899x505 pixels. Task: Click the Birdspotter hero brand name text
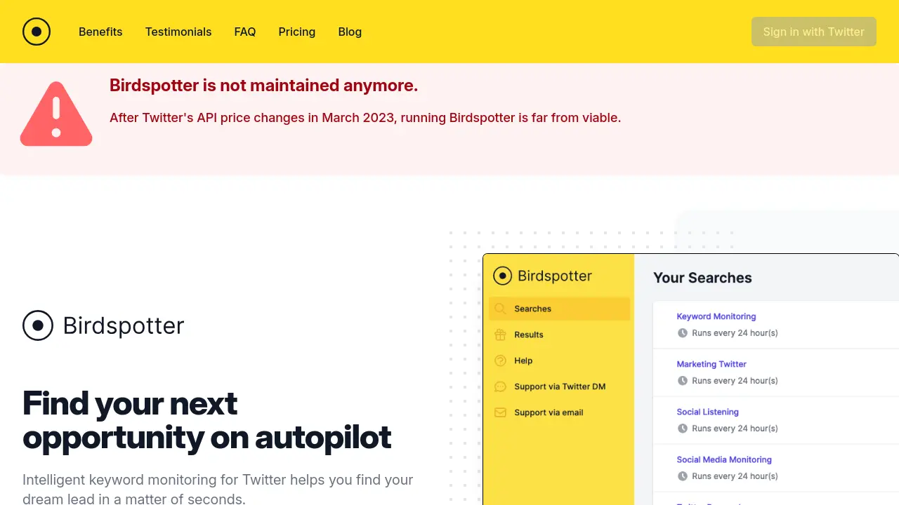point(124,325)
